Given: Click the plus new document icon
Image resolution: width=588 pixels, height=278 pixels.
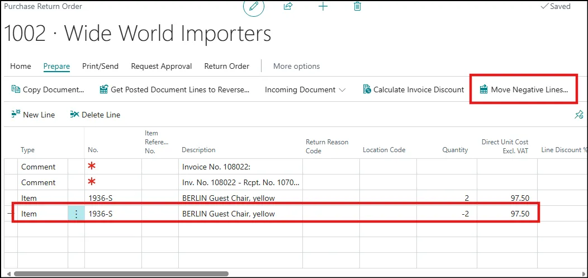Looking at the screenshot, I should 323,6.
